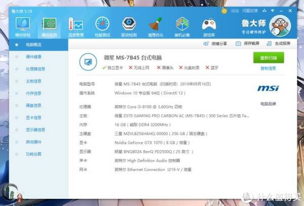
Task: Select 主板信息 in the sidebar
Action: tap(33, 81)
